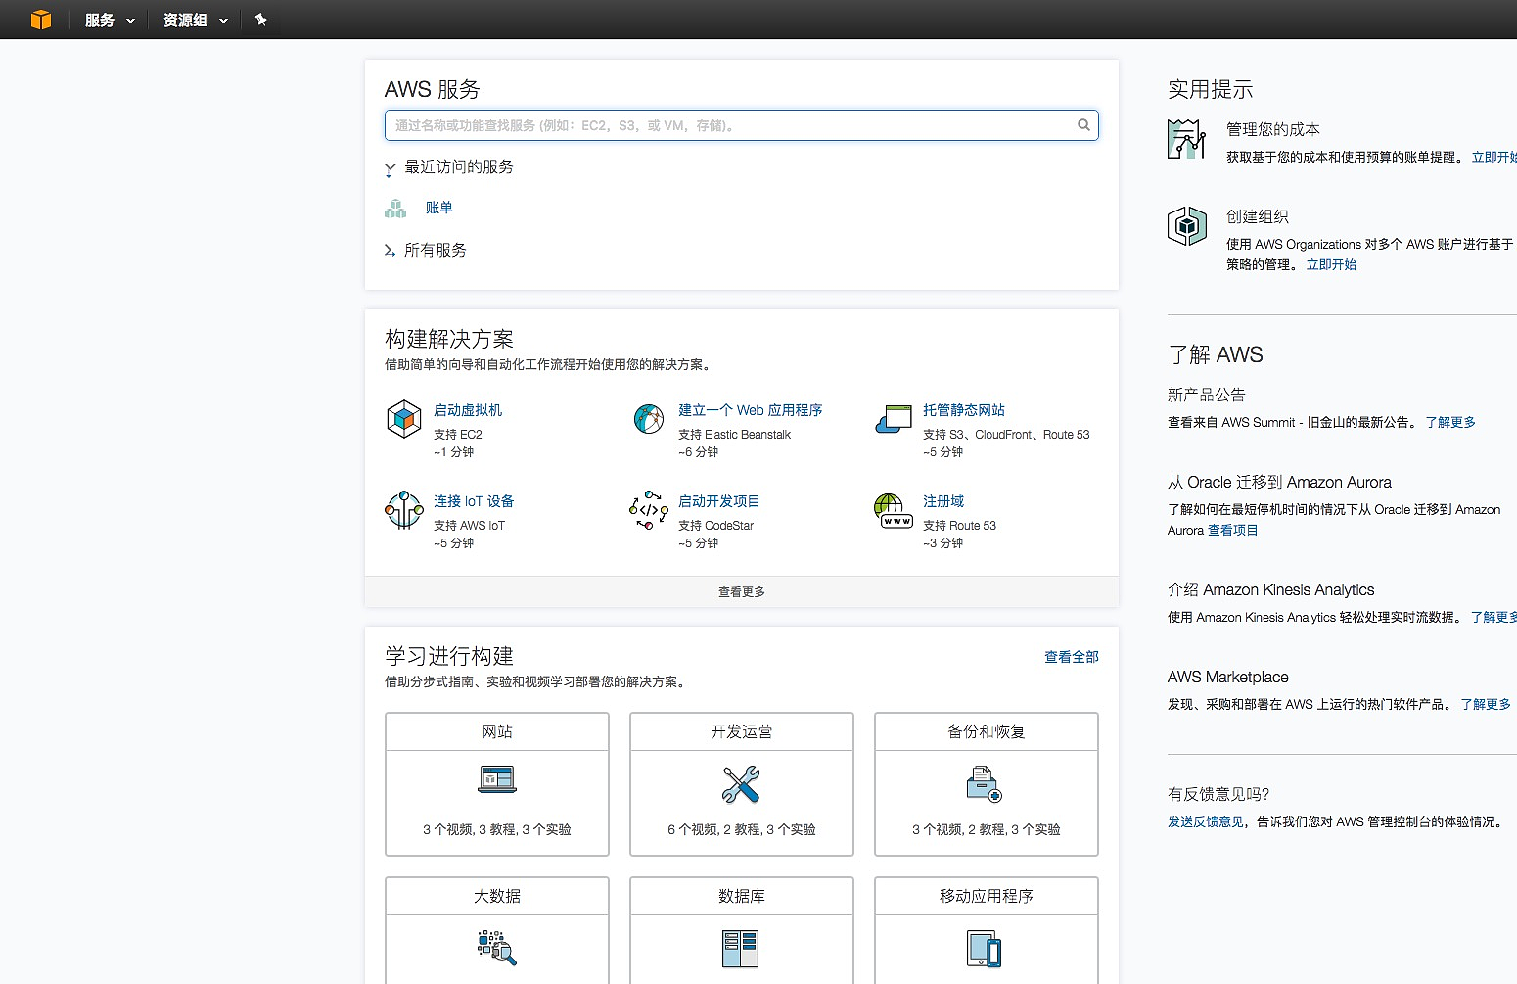
Task: Click the IoT device connection icon
Action: (x=403, y=510)
